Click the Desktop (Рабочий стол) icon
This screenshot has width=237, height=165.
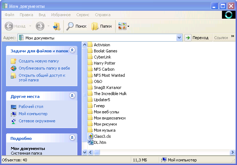coord(14,107)
